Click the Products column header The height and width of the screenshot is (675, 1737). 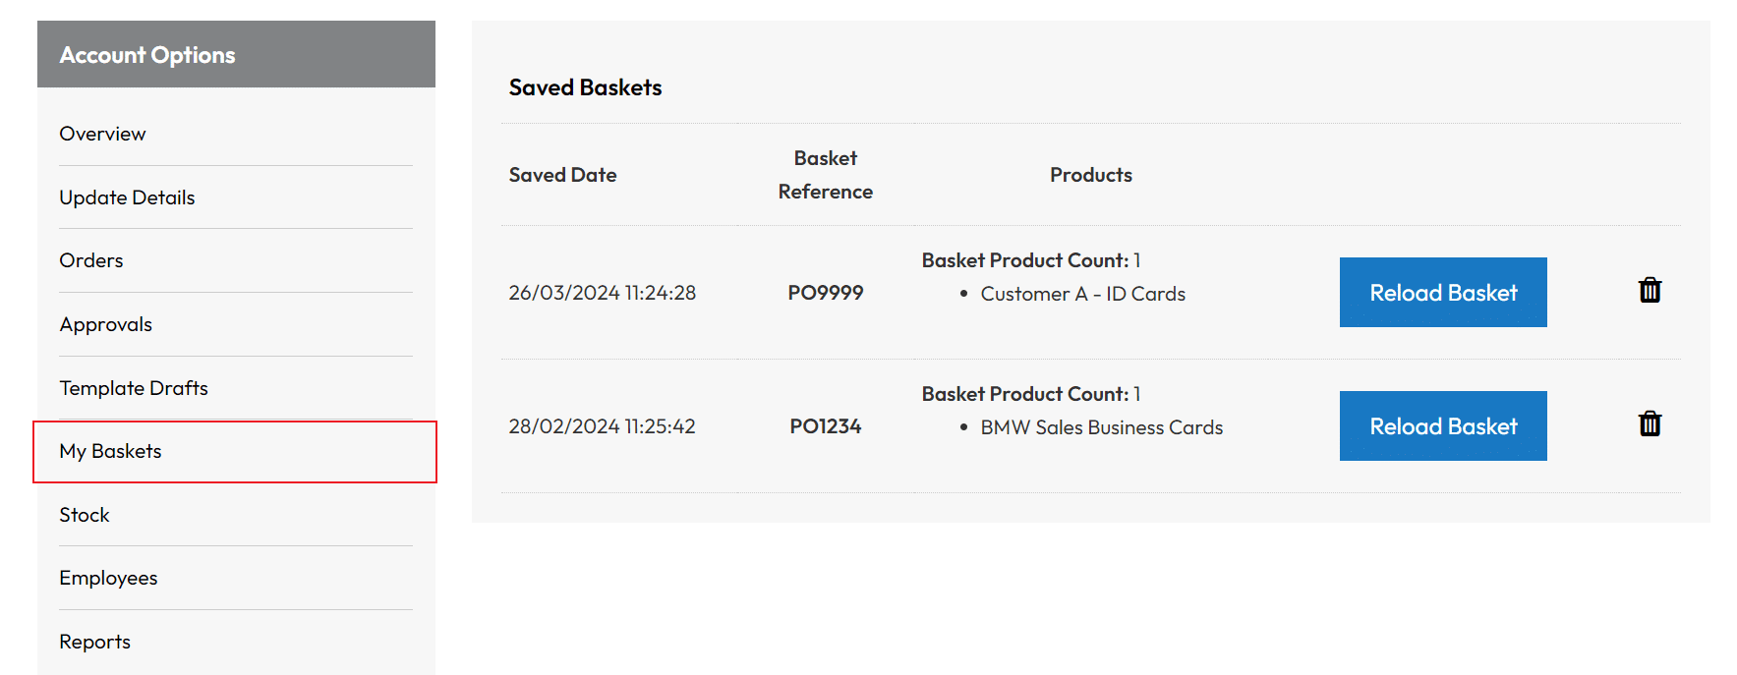click(x=1091, y=175)
